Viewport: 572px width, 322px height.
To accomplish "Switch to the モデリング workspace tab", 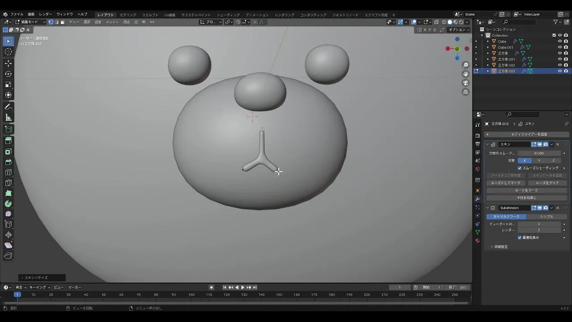I will [x=128, y=15].
